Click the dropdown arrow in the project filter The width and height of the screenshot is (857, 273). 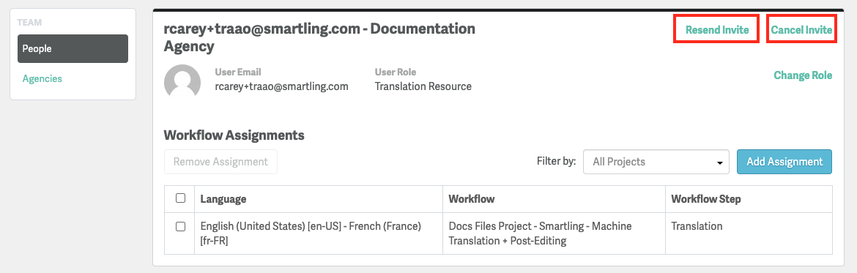tap(719, 162)
